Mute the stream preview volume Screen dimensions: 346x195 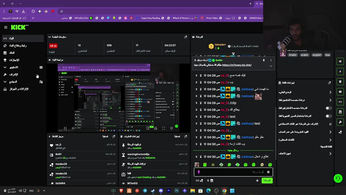click(x=73, y=128)
